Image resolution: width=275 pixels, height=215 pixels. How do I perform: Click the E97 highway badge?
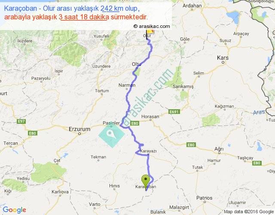pos(21,121)
